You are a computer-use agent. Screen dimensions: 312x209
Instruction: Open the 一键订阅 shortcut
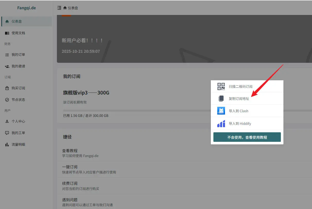tap(184, 169)
